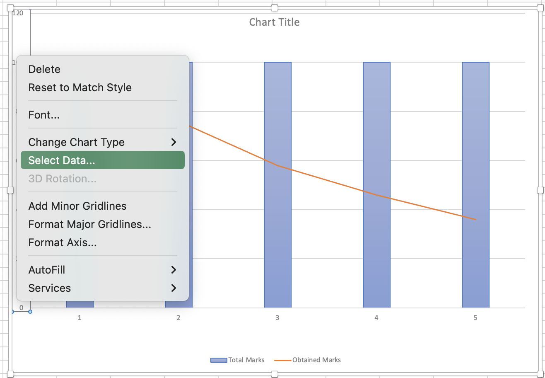Click axis label 5 on horizontal axis
The image size is (545, 378).
point(475,318)
